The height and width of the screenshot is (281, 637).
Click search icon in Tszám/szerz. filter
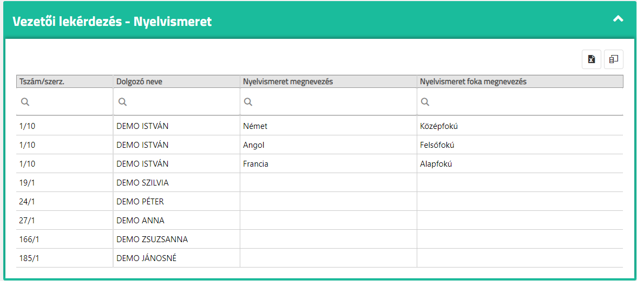25,101
